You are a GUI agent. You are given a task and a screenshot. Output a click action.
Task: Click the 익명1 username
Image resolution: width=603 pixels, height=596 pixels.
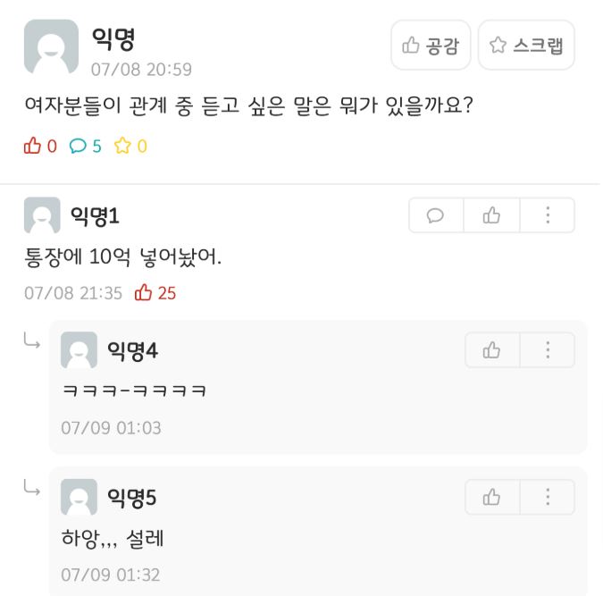click(95, 215)
